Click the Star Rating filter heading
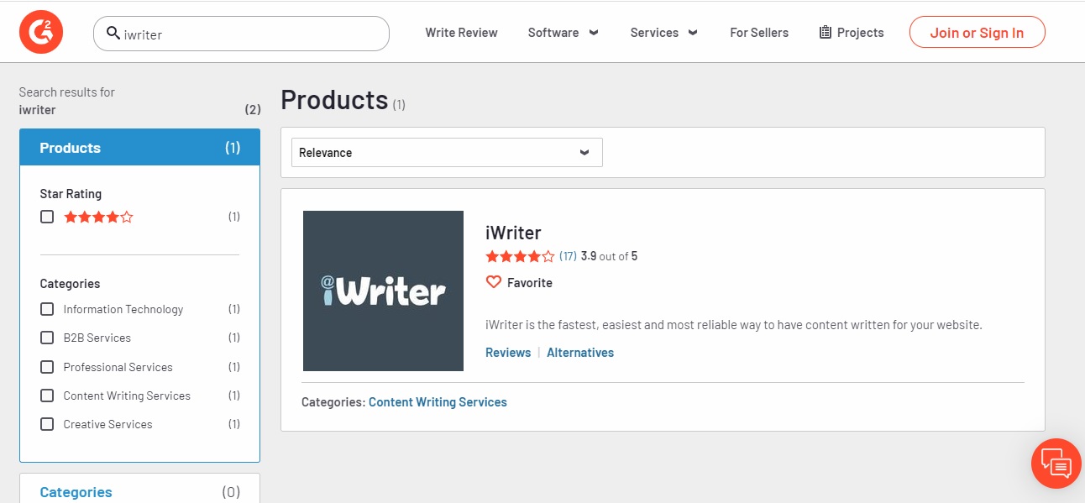The height and width of the screenshot is (503, 1085). pyautogui.click(x=71, y=193)
